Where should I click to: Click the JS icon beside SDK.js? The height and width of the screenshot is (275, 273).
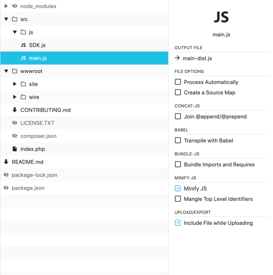[23, 45]
